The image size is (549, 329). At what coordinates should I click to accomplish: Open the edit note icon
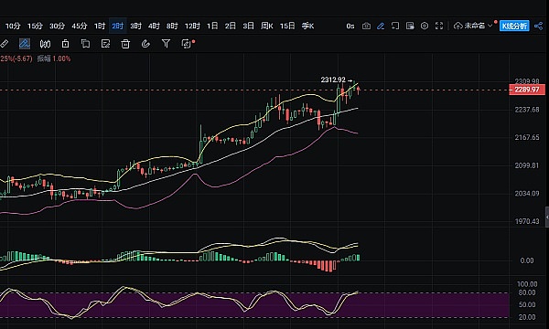105,44
